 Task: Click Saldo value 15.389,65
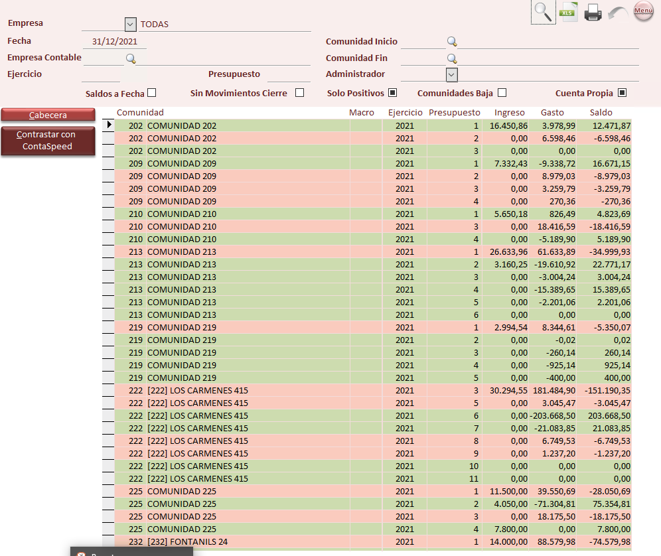coord(611,289)
